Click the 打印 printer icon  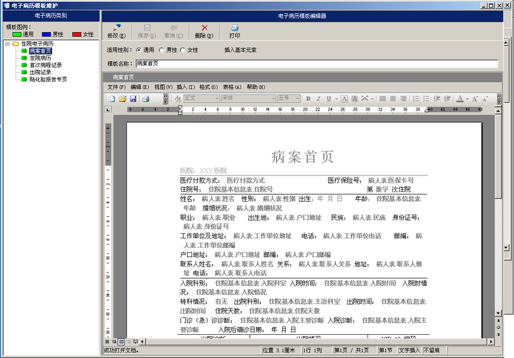click(x=235, y=28)
